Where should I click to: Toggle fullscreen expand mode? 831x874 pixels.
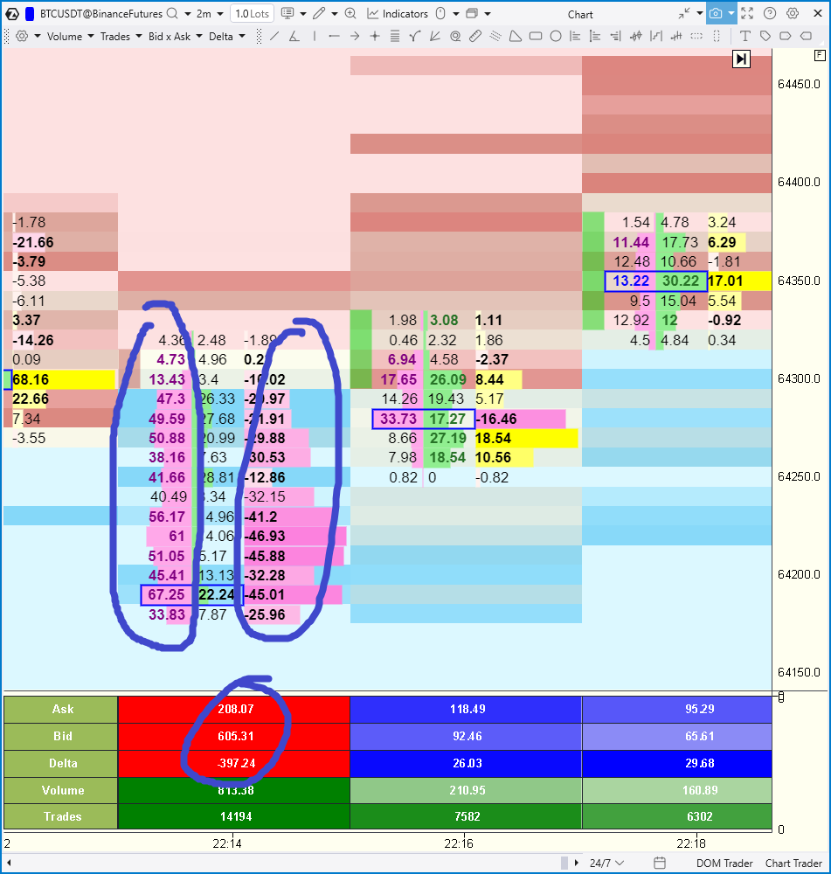(x=747, y=14)
